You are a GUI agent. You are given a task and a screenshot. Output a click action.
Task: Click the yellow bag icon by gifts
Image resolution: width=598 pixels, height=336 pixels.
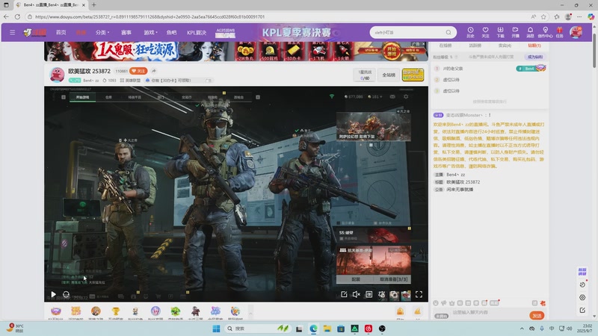(x=400, y=311)
